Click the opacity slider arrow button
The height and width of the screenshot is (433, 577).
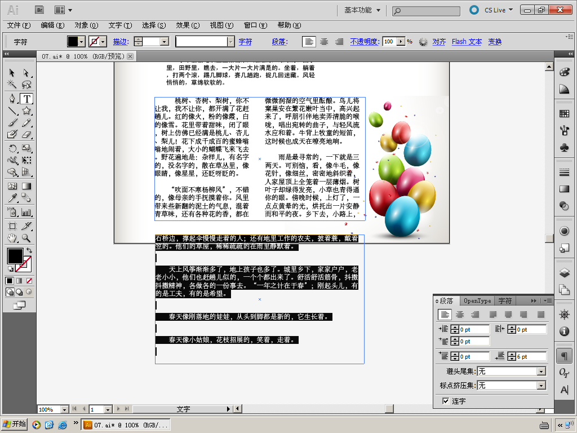401,42
